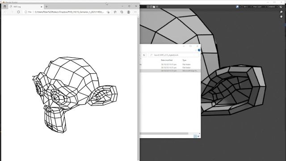This screenshot has width=286, height=161.
Task: Click the File Explorer horizontal scrollbar
Action: click(x=164, y=133)
